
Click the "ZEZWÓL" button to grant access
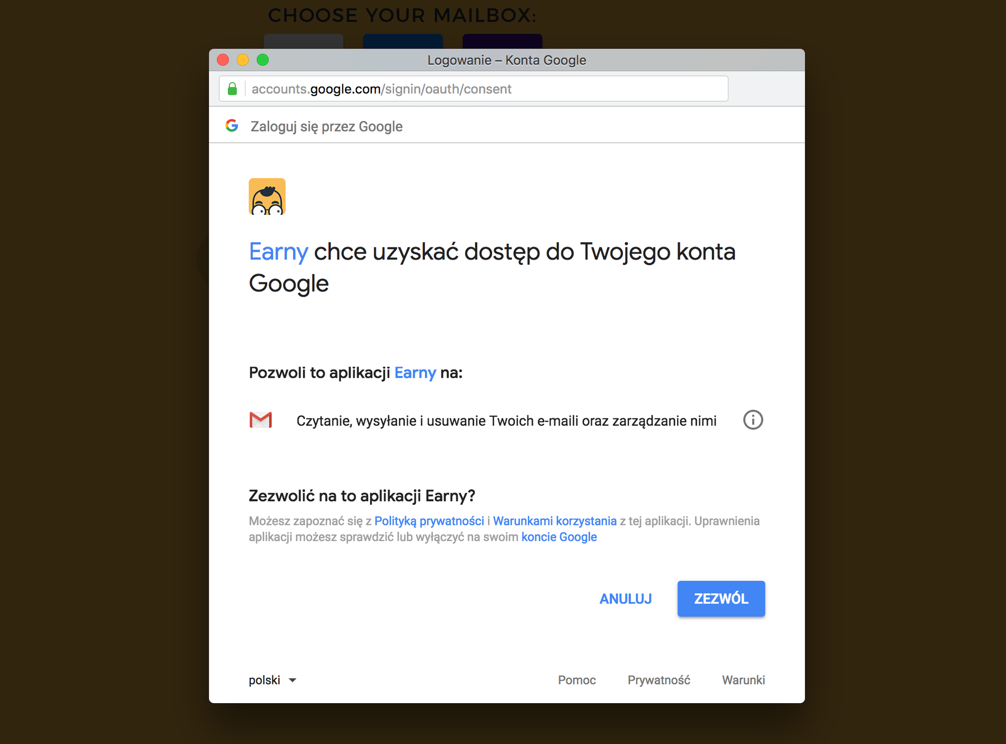tap(721, 598)
